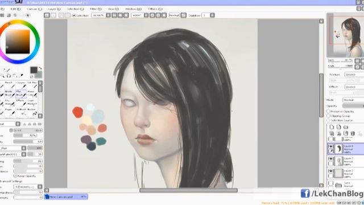The height and width of the screenshot is (205, 364).
Task: Flip view icon next to Normal dropdown
Action: [183, 15]
